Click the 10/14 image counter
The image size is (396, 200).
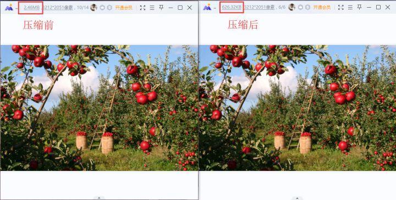83,8
